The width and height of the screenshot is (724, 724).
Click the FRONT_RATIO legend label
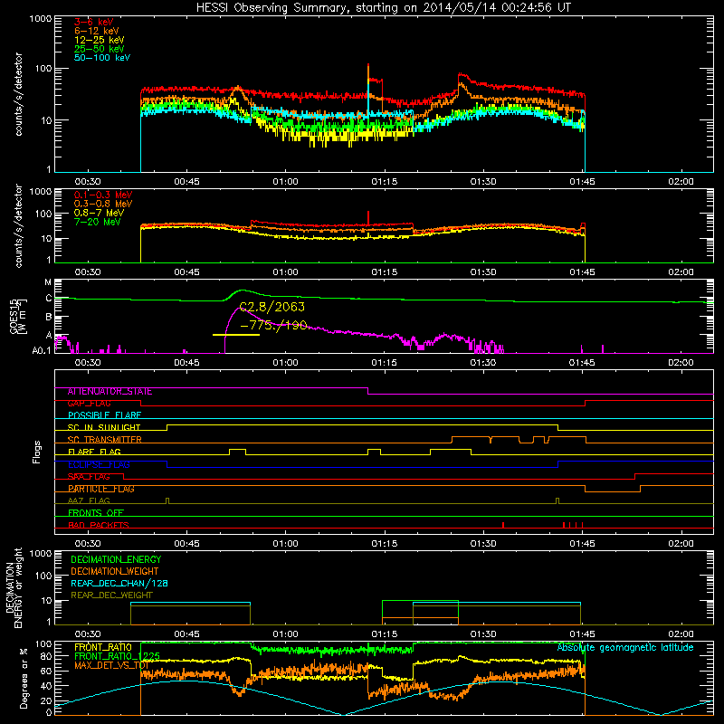tap(103, 647)
